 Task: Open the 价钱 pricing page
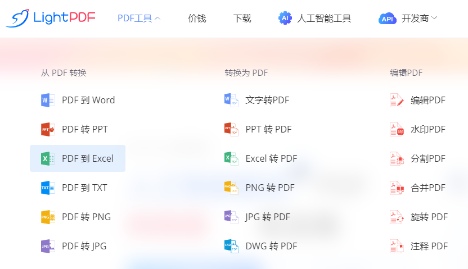tap(197, 18)
